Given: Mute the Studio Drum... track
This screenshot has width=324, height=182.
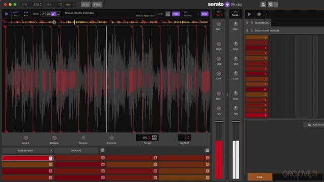Looking at the screenshot, I should (x=247, y=23).
